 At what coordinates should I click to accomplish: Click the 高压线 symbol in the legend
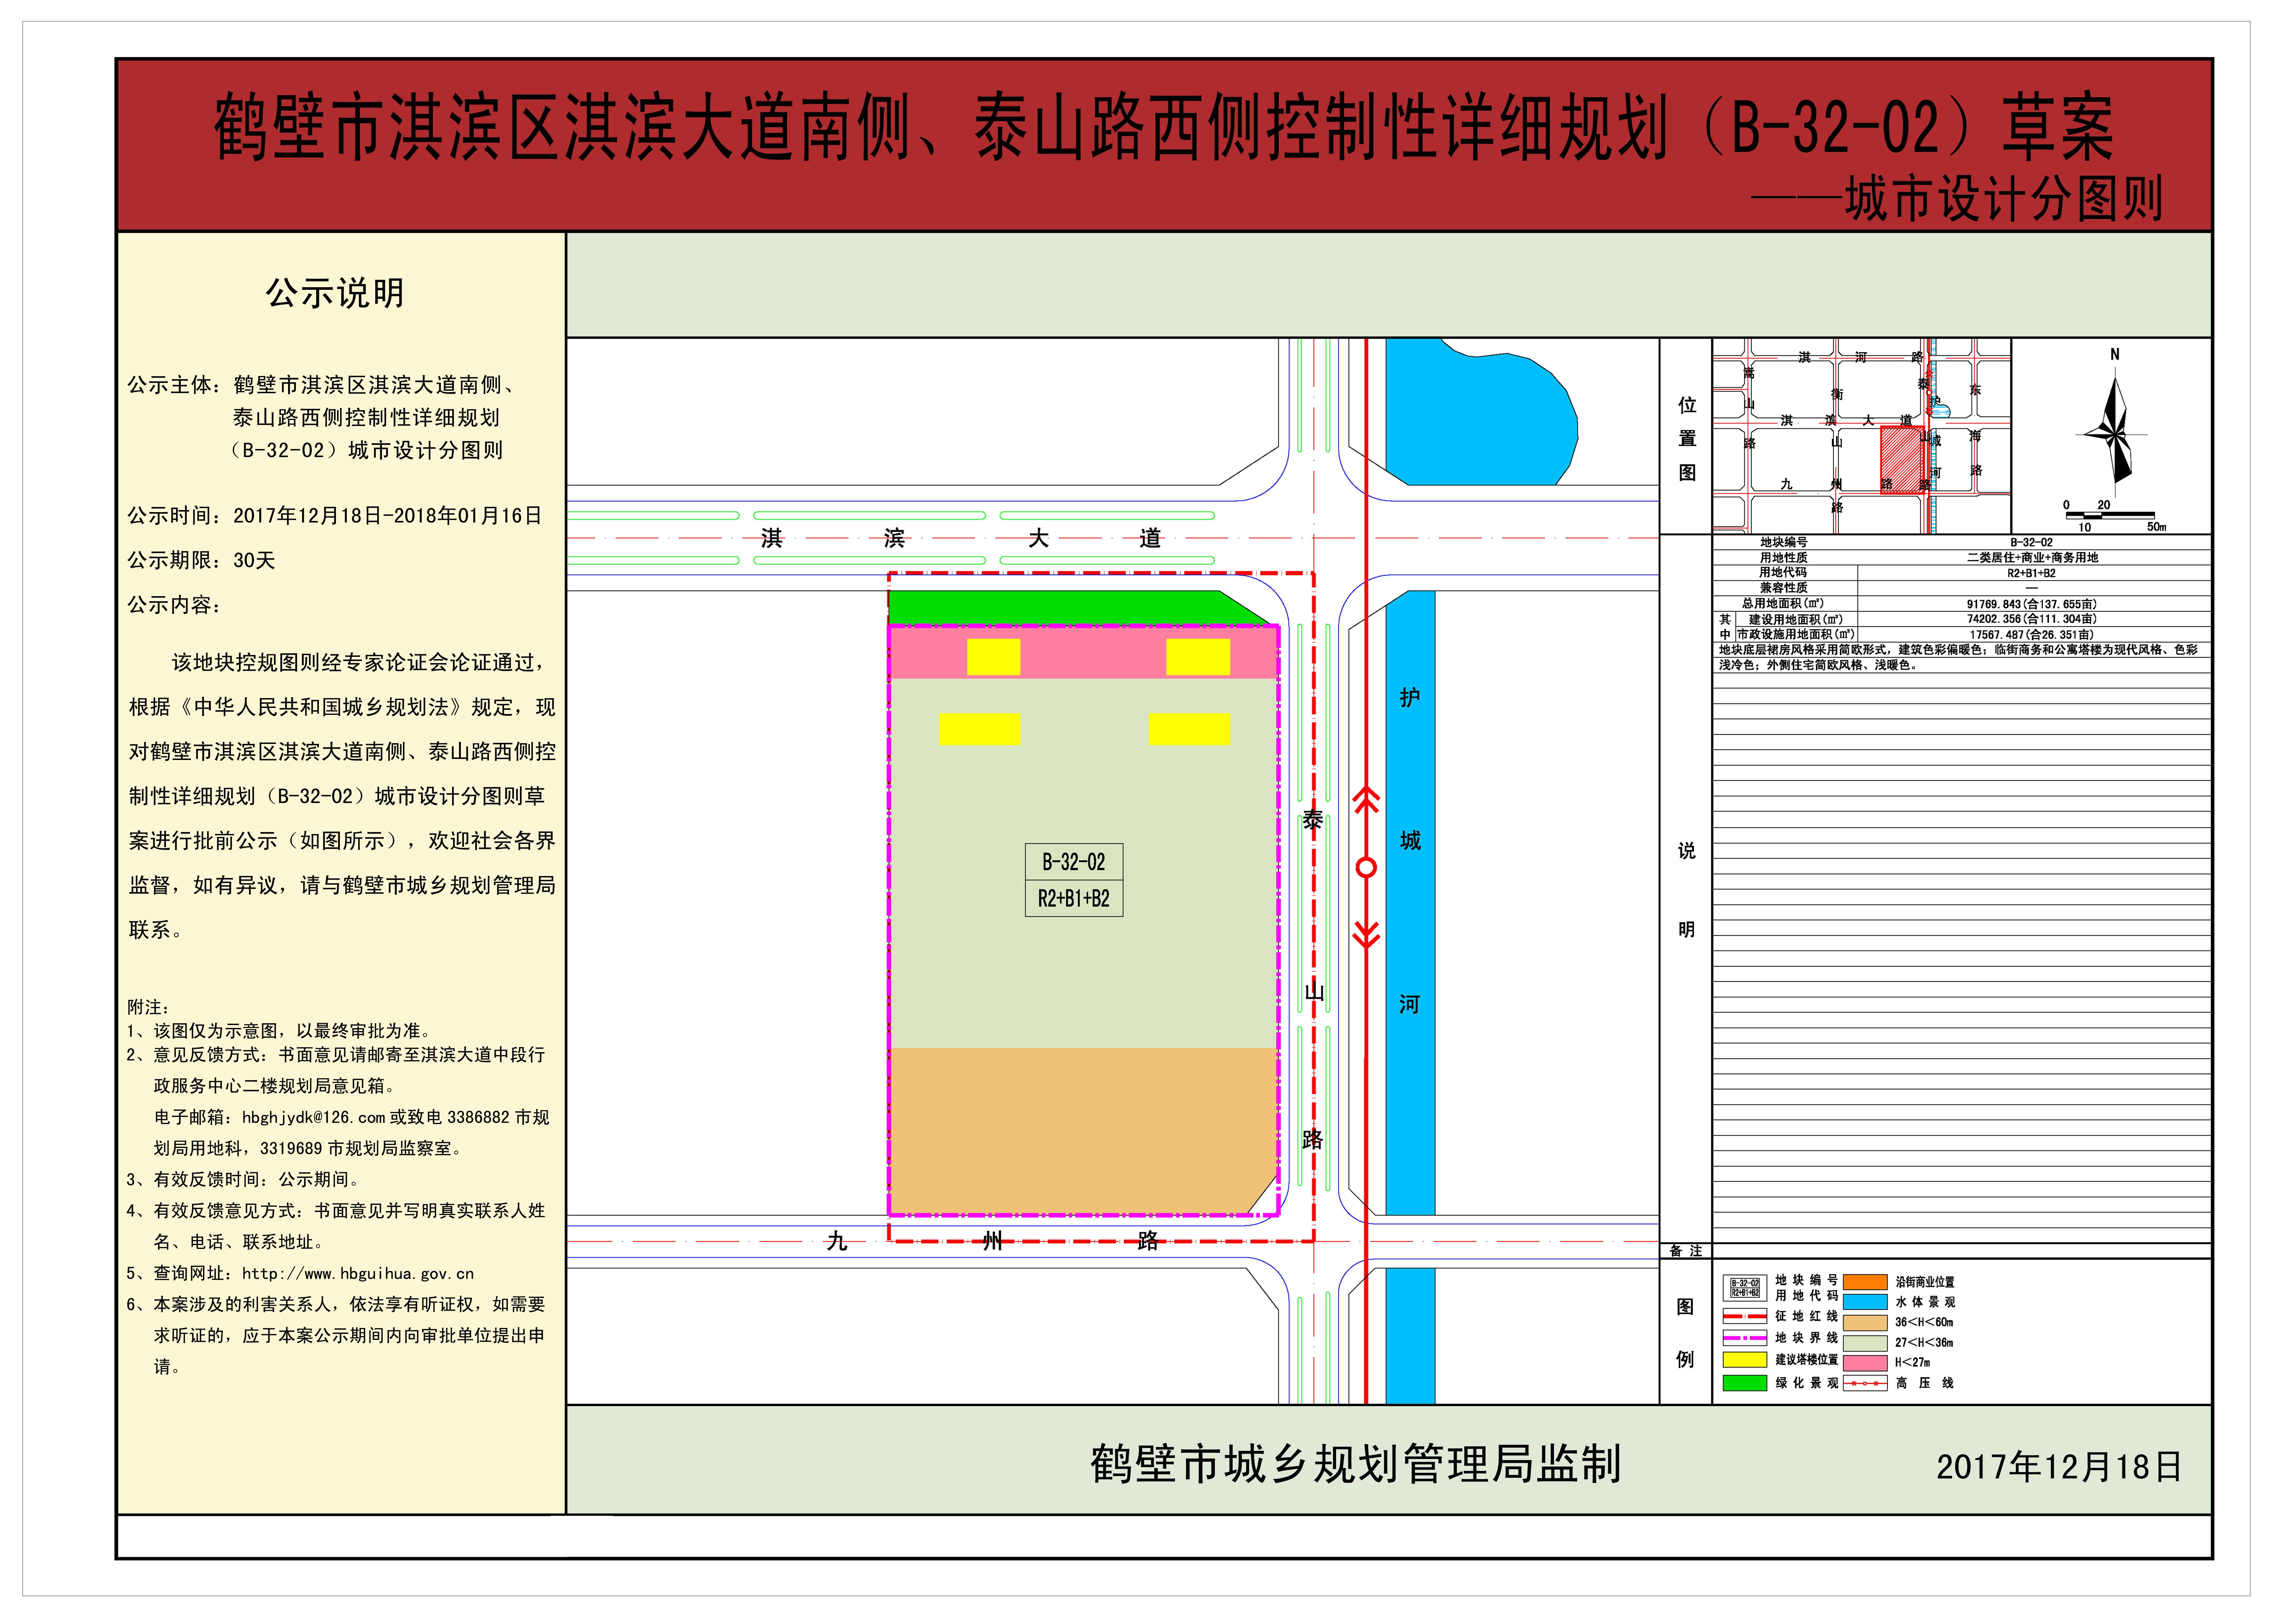1865,1383
